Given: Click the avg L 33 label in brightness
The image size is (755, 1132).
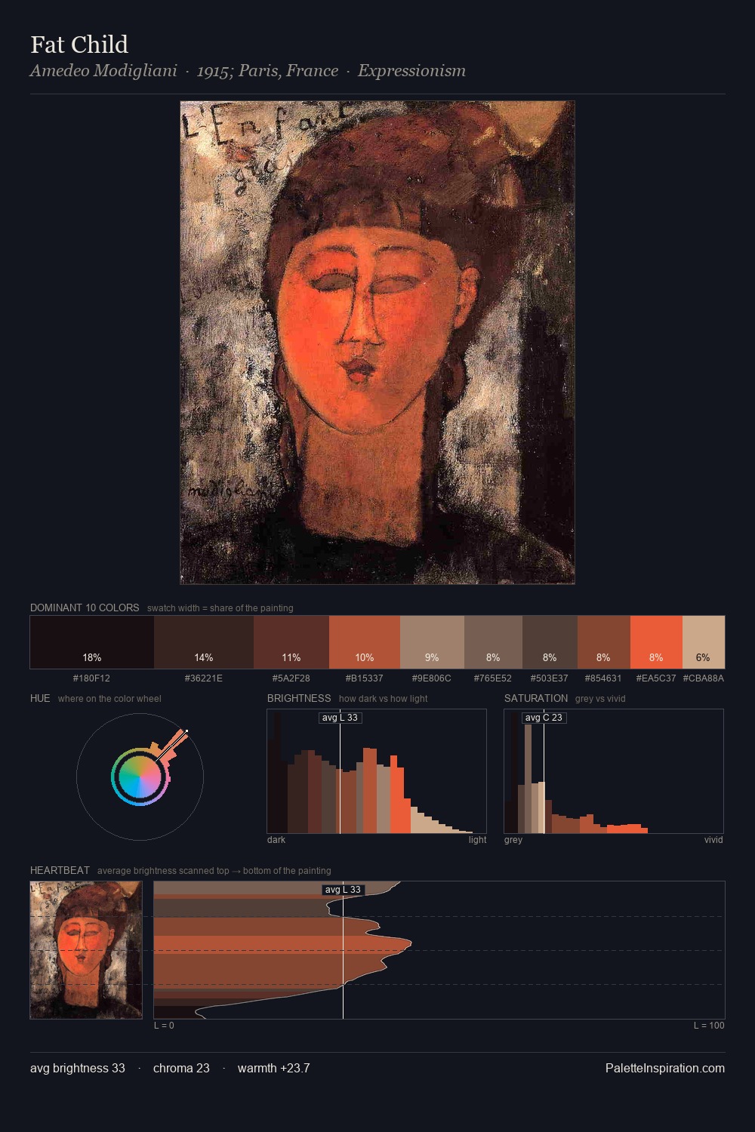Looking at the screenshot, I should [x=340, y=718].
